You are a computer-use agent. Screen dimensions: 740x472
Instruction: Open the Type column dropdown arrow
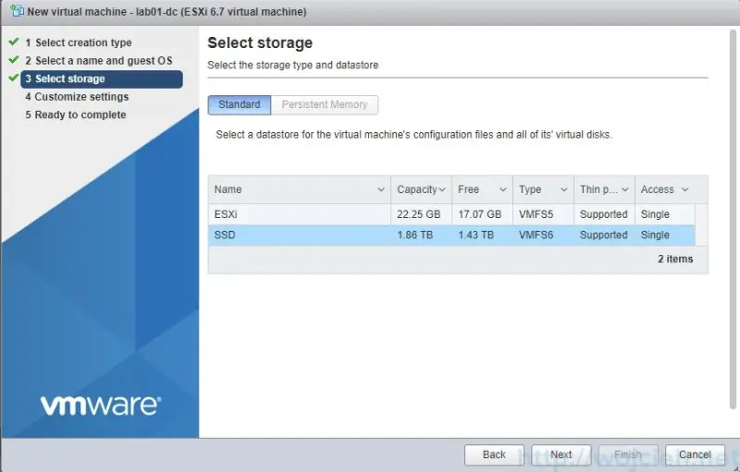[563, 190]
